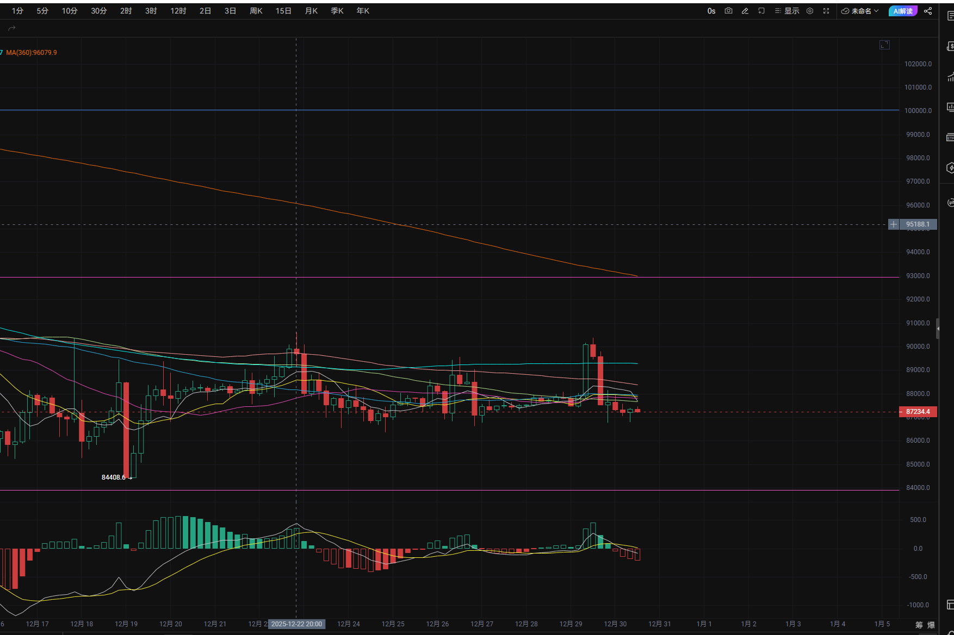Toggle the 筹 chip distribution button
This screenshot has height=635, width=954.
(x=919, y=625)
